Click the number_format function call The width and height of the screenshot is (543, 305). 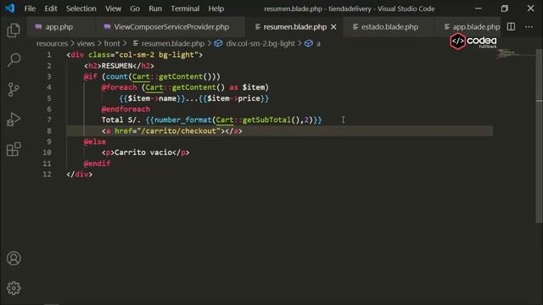tap(183, 120)
